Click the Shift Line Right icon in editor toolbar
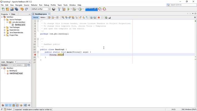Screen dimensions: 197x111 [94, 18]
